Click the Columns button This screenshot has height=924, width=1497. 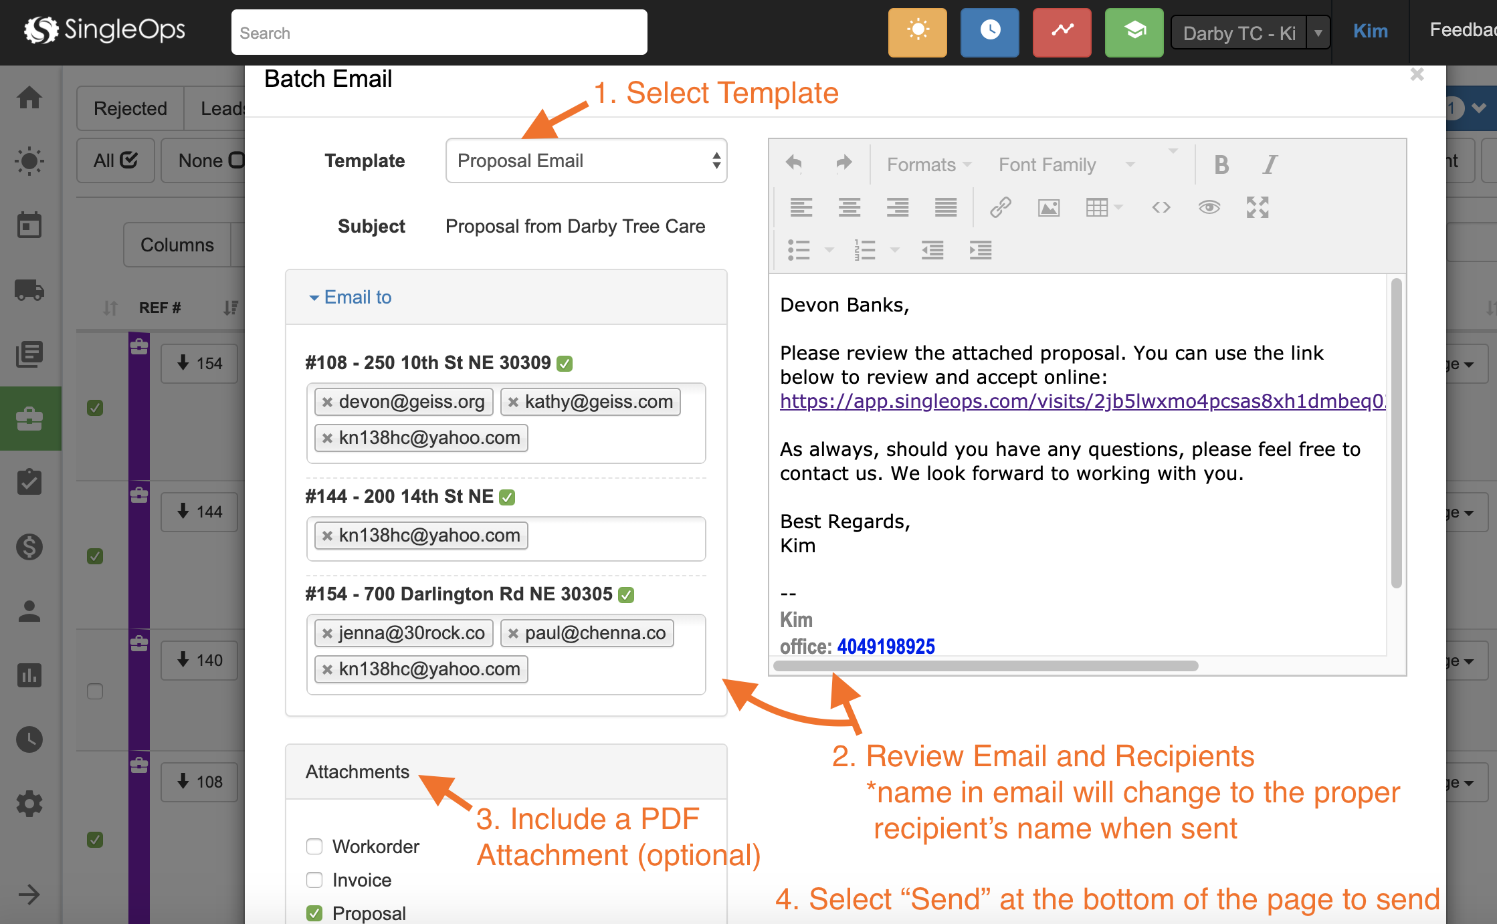pos(177,245)
